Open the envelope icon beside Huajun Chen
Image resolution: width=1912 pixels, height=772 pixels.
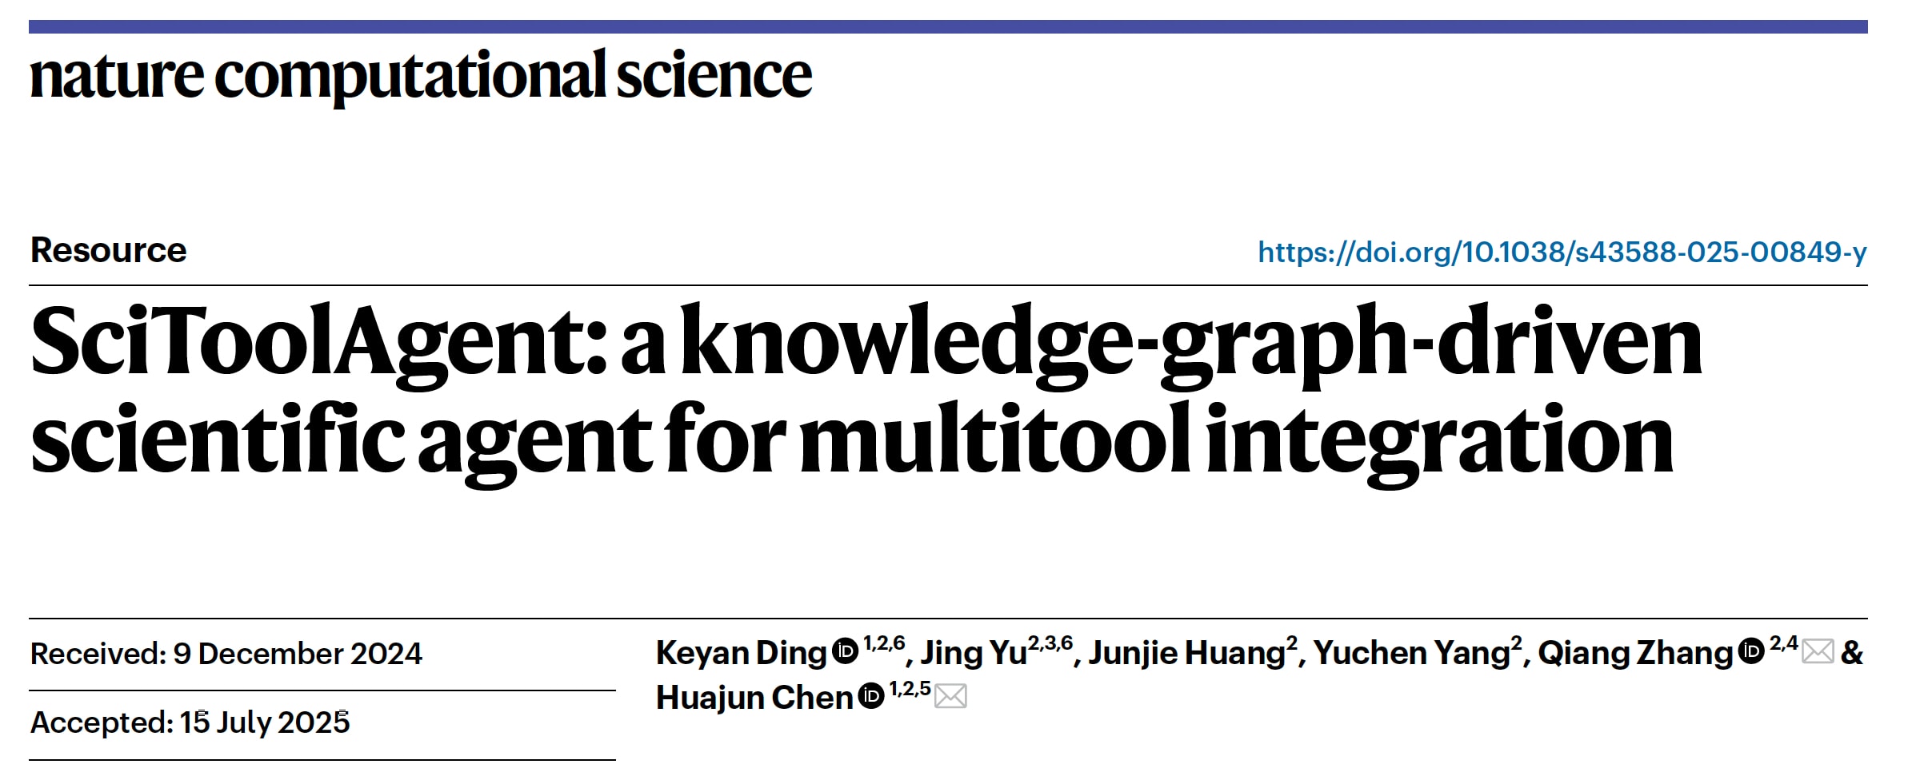pyautogui.click(x=950, y=697)
